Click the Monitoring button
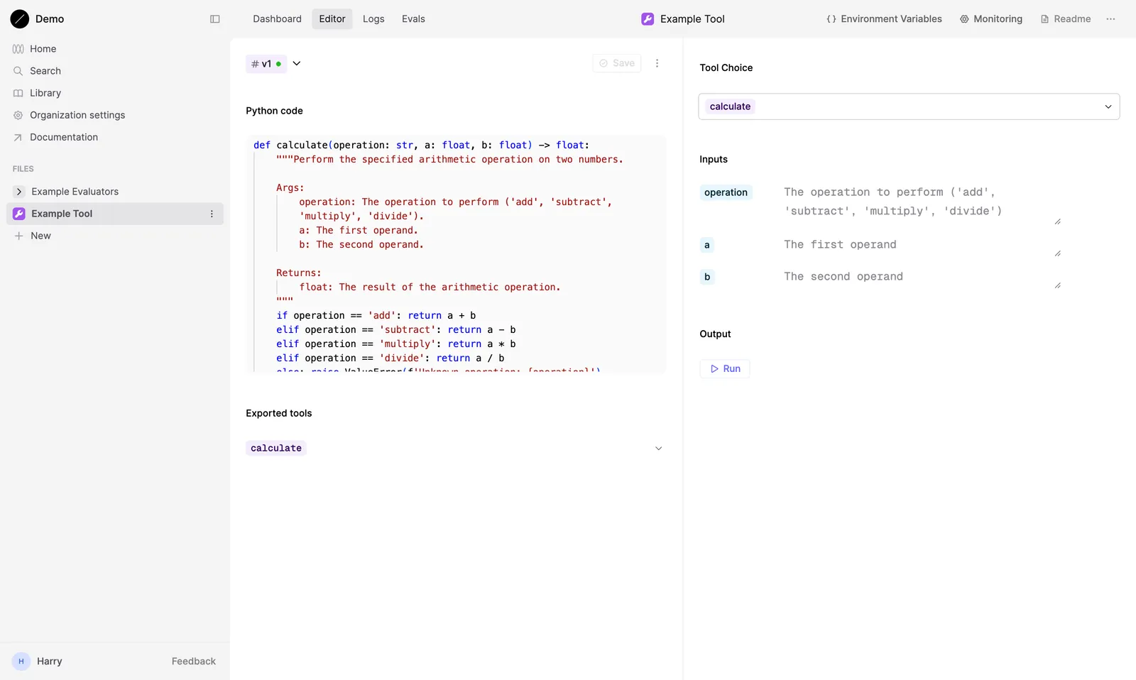Screen dimensions: 1136x680 tap(991, 19)
